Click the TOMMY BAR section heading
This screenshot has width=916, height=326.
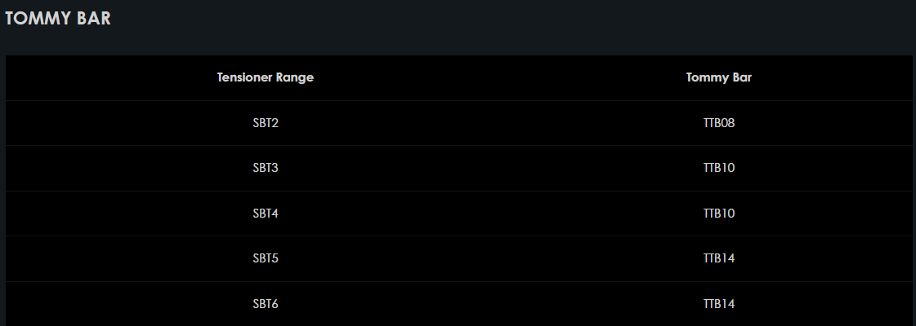tap(58, 20)
